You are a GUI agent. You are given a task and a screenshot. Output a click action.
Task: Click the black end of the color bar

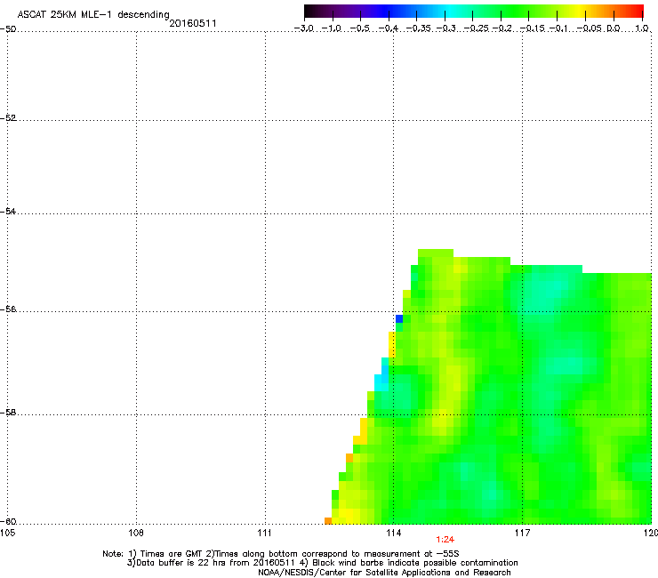coord(310,12)
